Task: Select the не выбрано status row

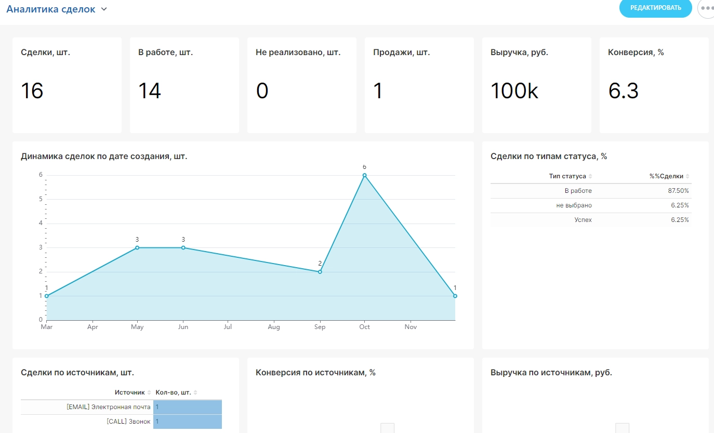Action: point(590,205)
